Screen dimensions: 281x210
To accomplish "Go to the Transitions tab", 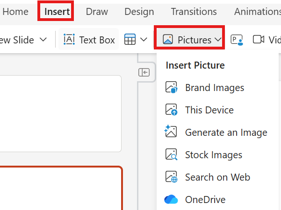I will click(x=194, y=12).
